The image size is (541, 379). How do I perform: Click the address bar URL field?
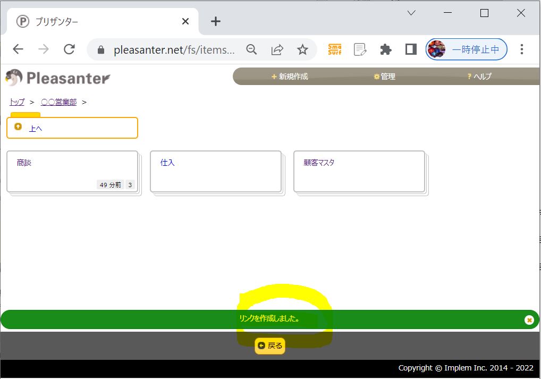174,50
